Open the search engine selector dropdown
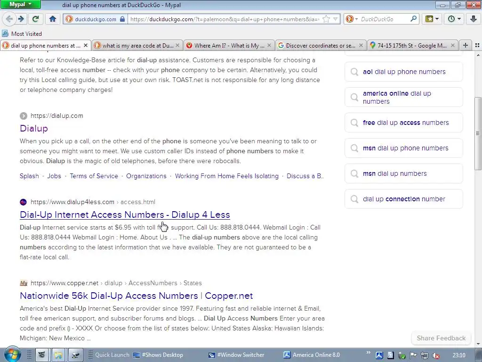The image size is (482, 362). pos(352,19)
